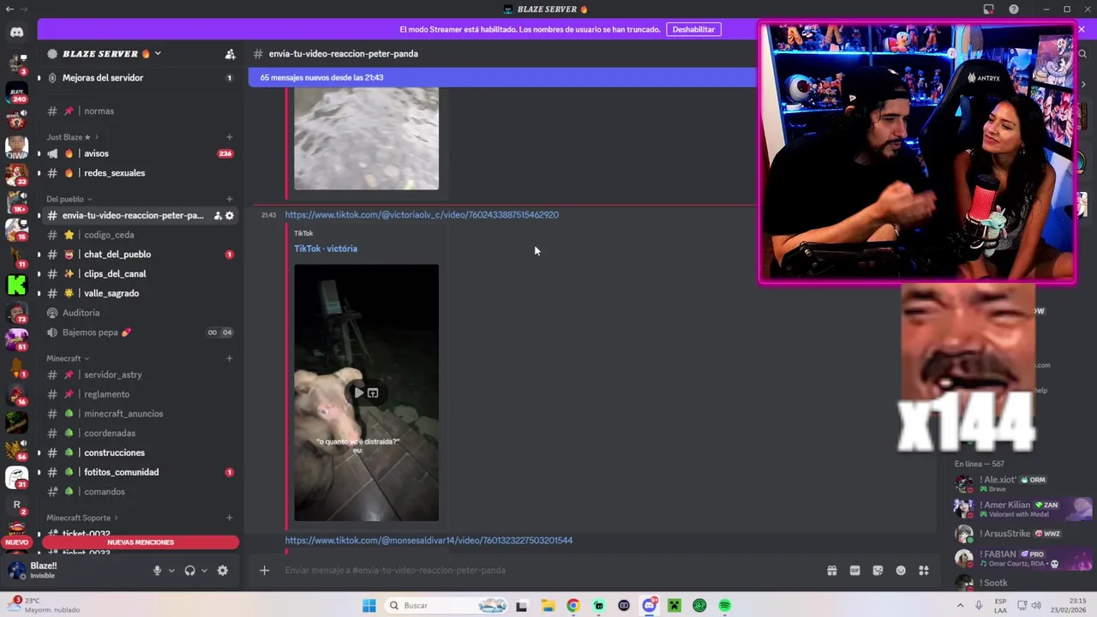This screenshot has height=617, width=1097.
Task: Expand the Minecraft Soporte category
Action: coord(82,518)
